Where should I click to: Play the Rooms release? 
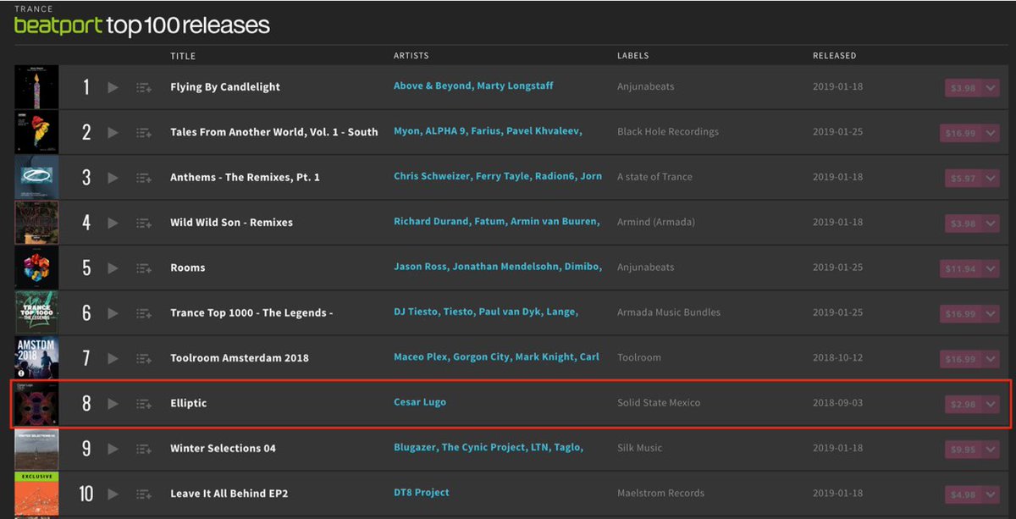pyautogui.click(x=113, y=268)
